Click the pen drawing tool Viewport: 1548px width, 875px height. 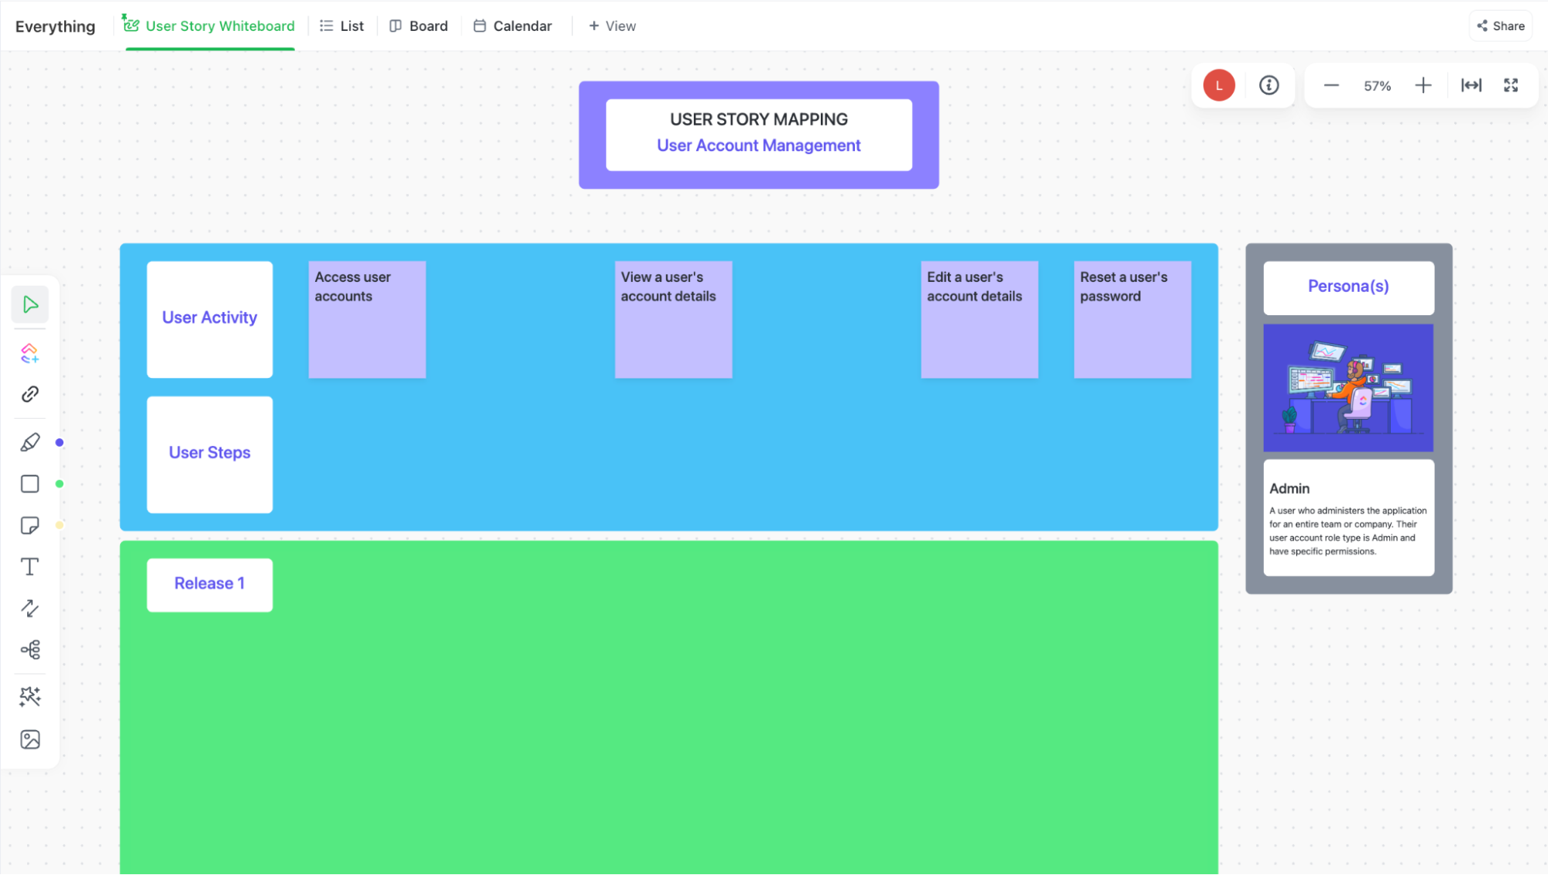[x=30, y=442]
